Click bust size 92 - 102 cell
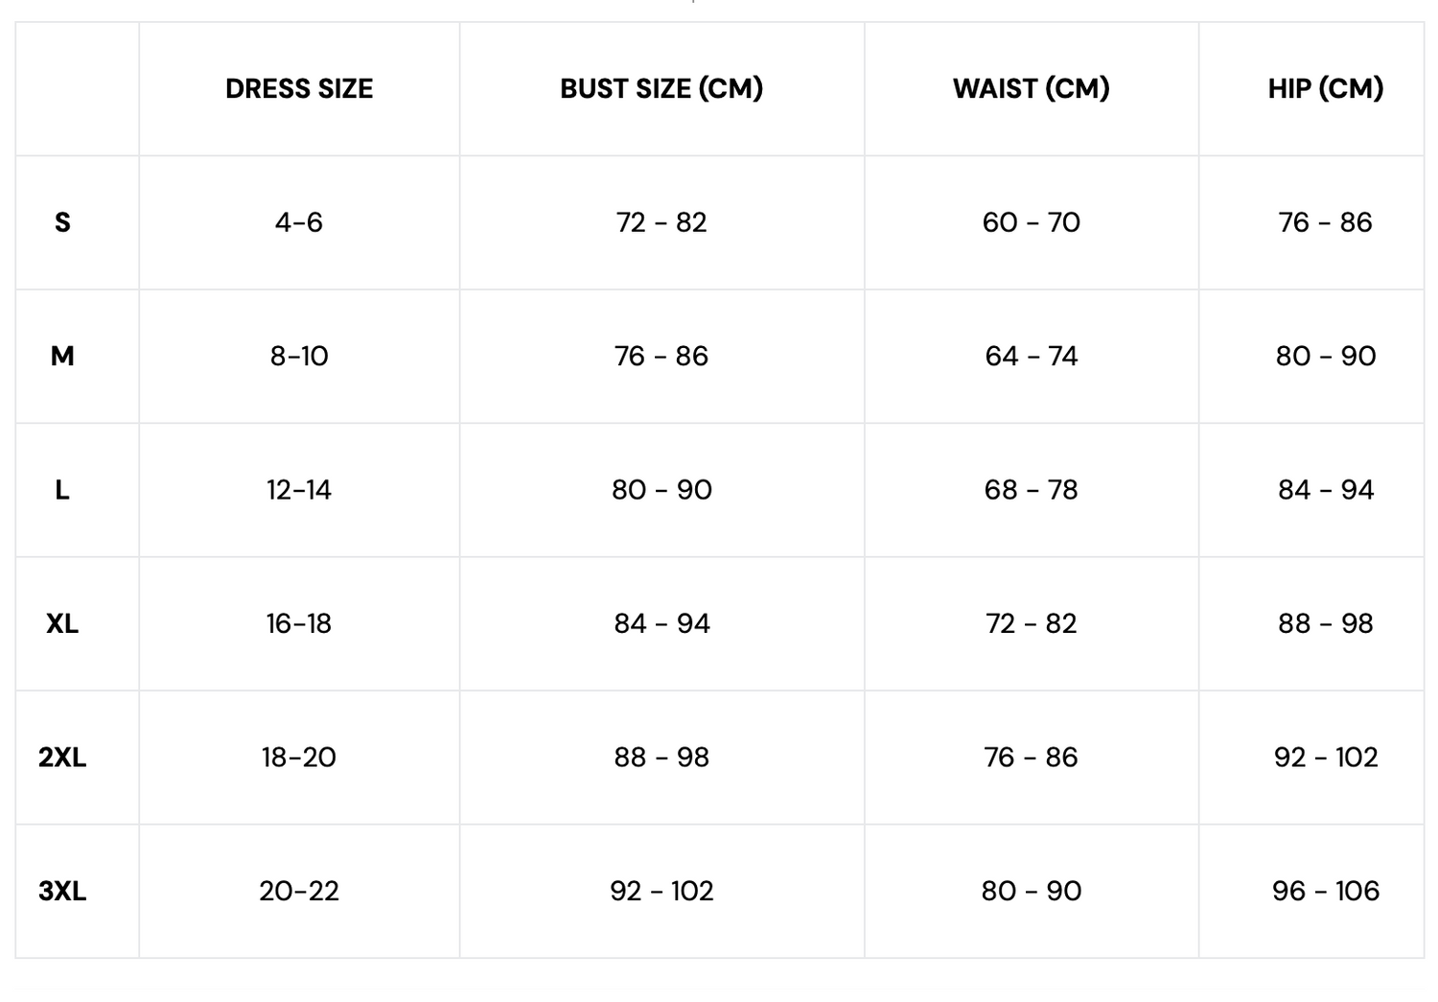1438x1002 pixels. [661, 892]
